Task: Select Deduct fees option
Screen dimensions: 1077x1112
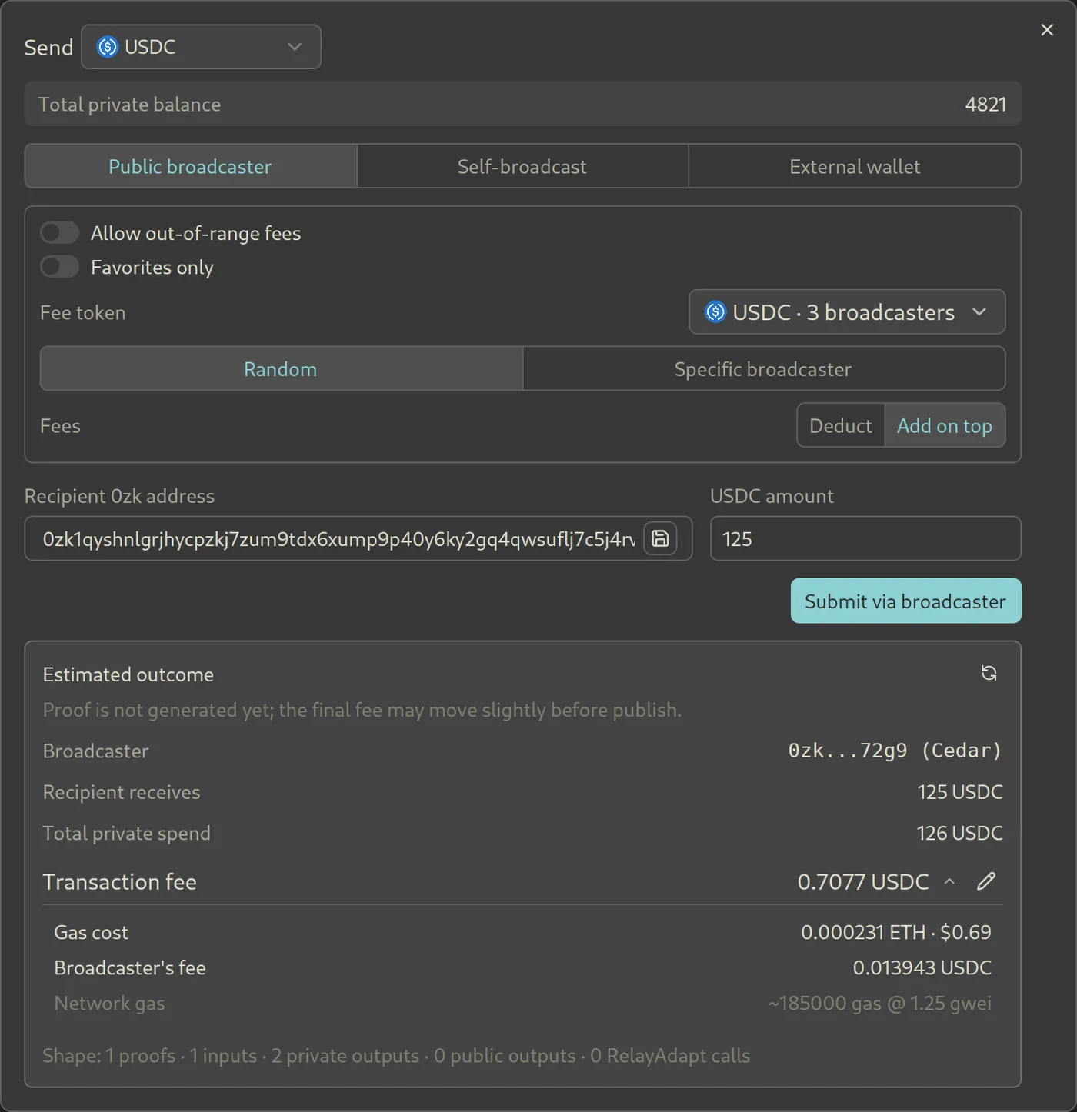Action: pyautogui.click(x=841, y=425)
